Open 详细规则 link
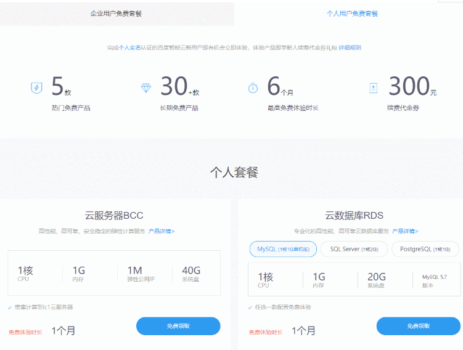Viewport: 463px width, 350px height. coord(350,47)
